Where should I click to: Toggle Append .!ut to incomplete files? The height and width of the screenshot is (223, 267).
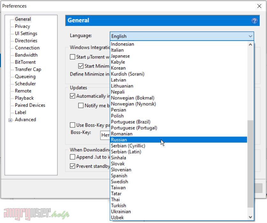point(72,157)
